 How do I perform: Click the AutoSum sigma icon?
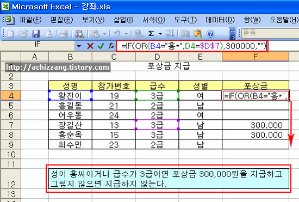pos(151,34)
